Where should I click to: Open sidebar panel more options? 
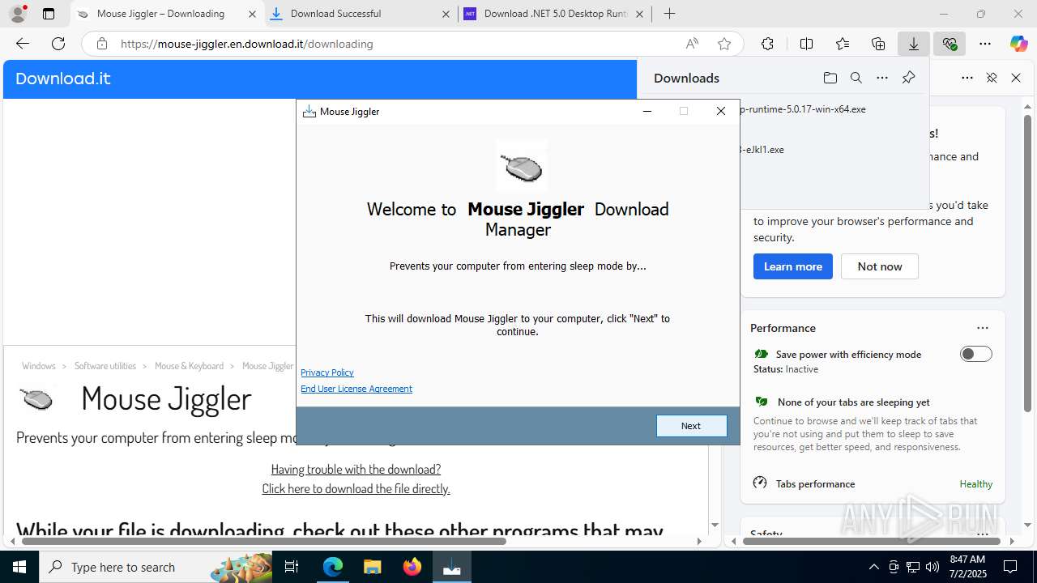tap(967, 78)
